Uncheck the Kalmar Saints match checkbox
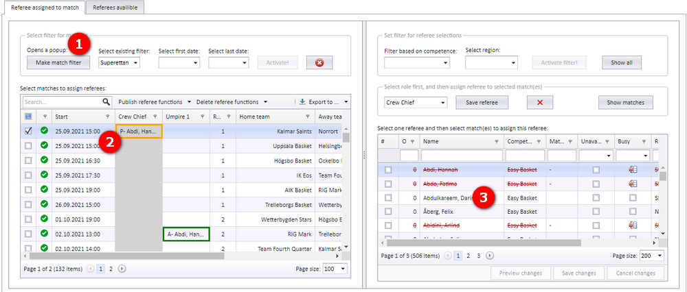Image resolution: width=687 pixels, height=292 pixels. (x=28, y=131)
